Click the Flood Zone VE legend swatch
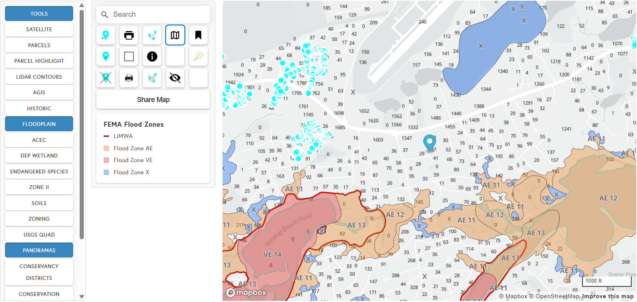Screen dimensions: 637x302 point(106,160)
